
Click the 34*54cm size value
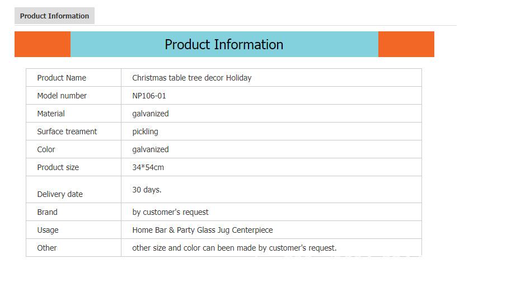[x=148, y=167]
